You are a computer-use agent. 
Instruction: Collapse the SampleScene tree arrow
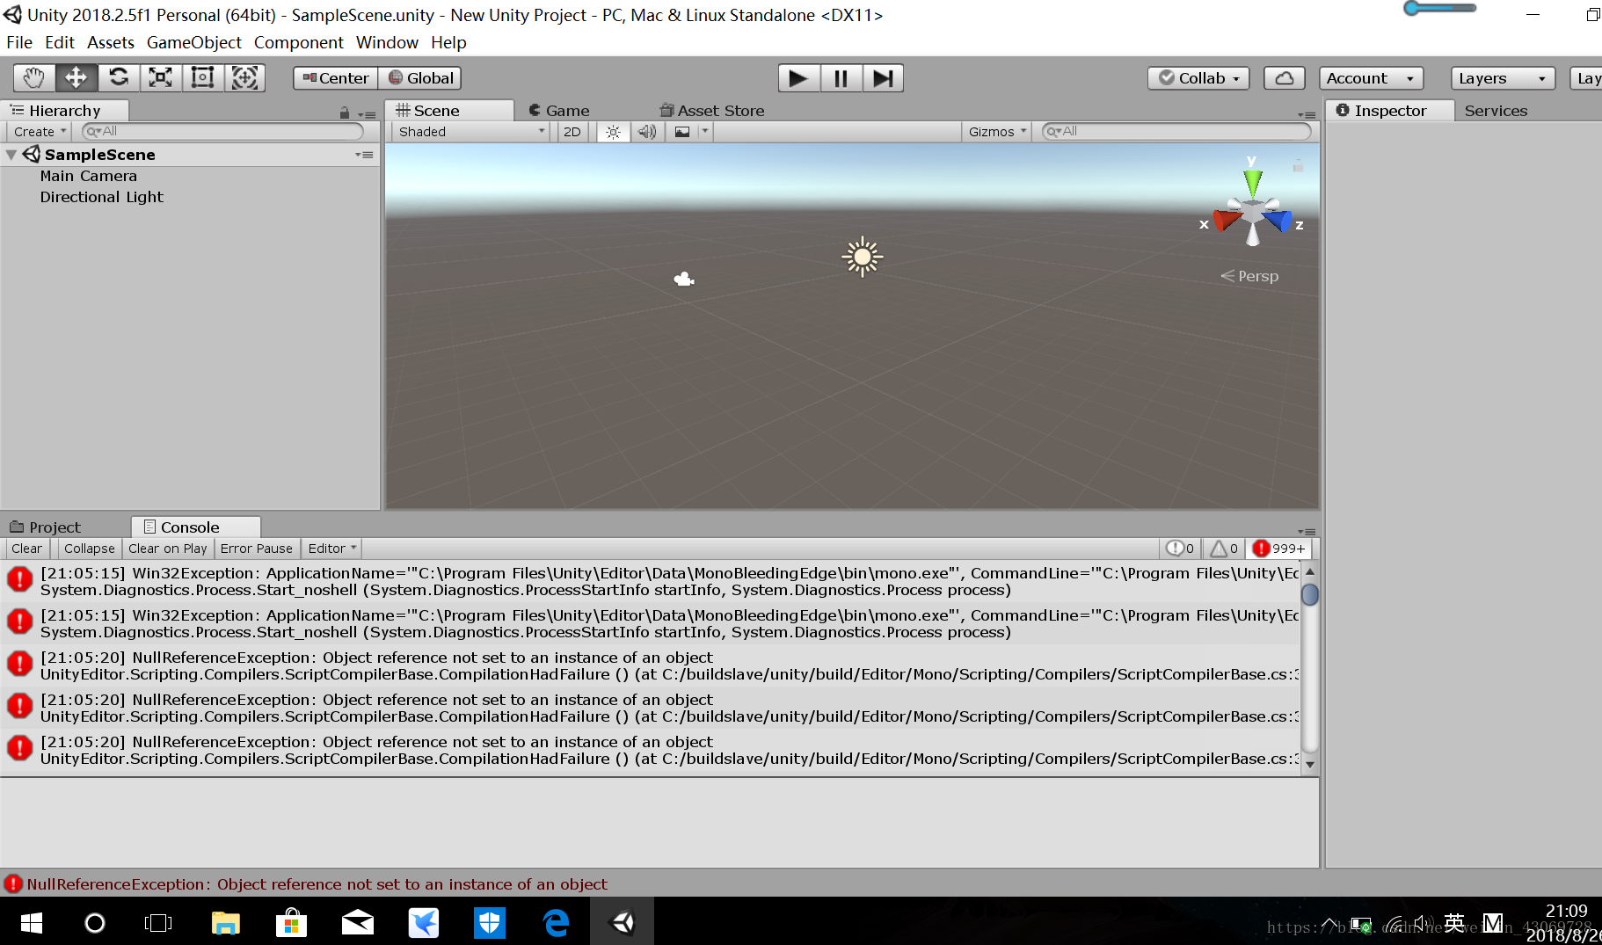(11, 155)
